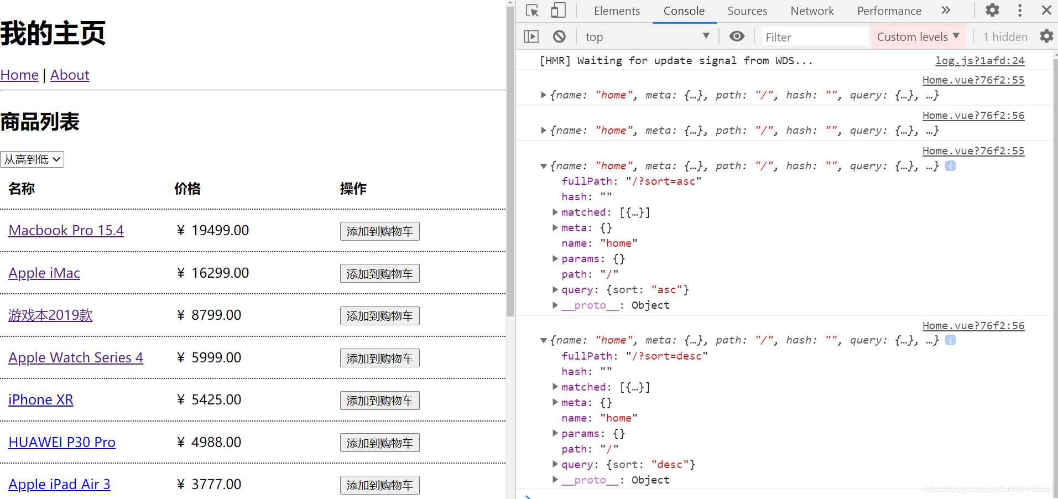Open the DevTools three-dot menu
This screenshot has height=499, width=1058.
click(x=1020, y=11)
